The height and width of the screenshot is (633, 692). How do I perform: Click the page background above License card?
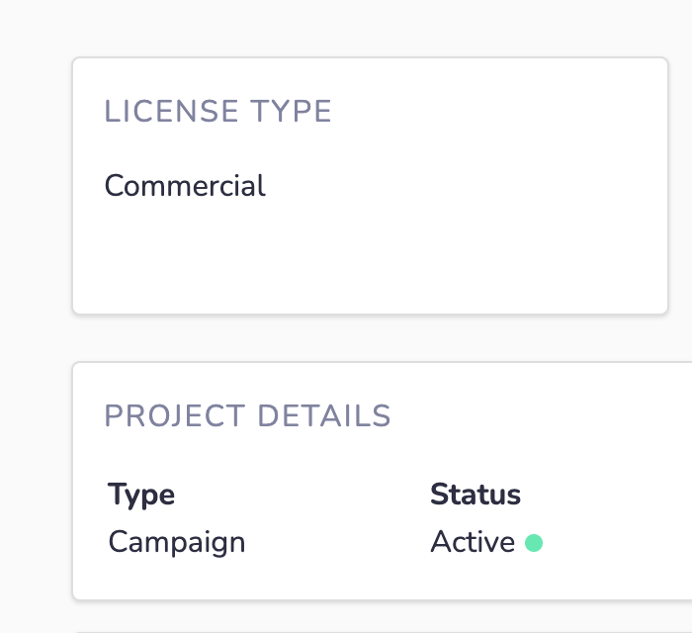click(371, 28)
